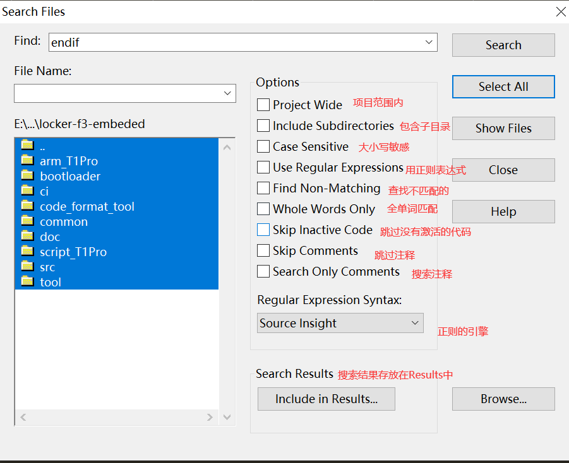Screen dimensions: 569x463
Task: Click the script_T1Pro folder icon
Action: tap(27, 251)
